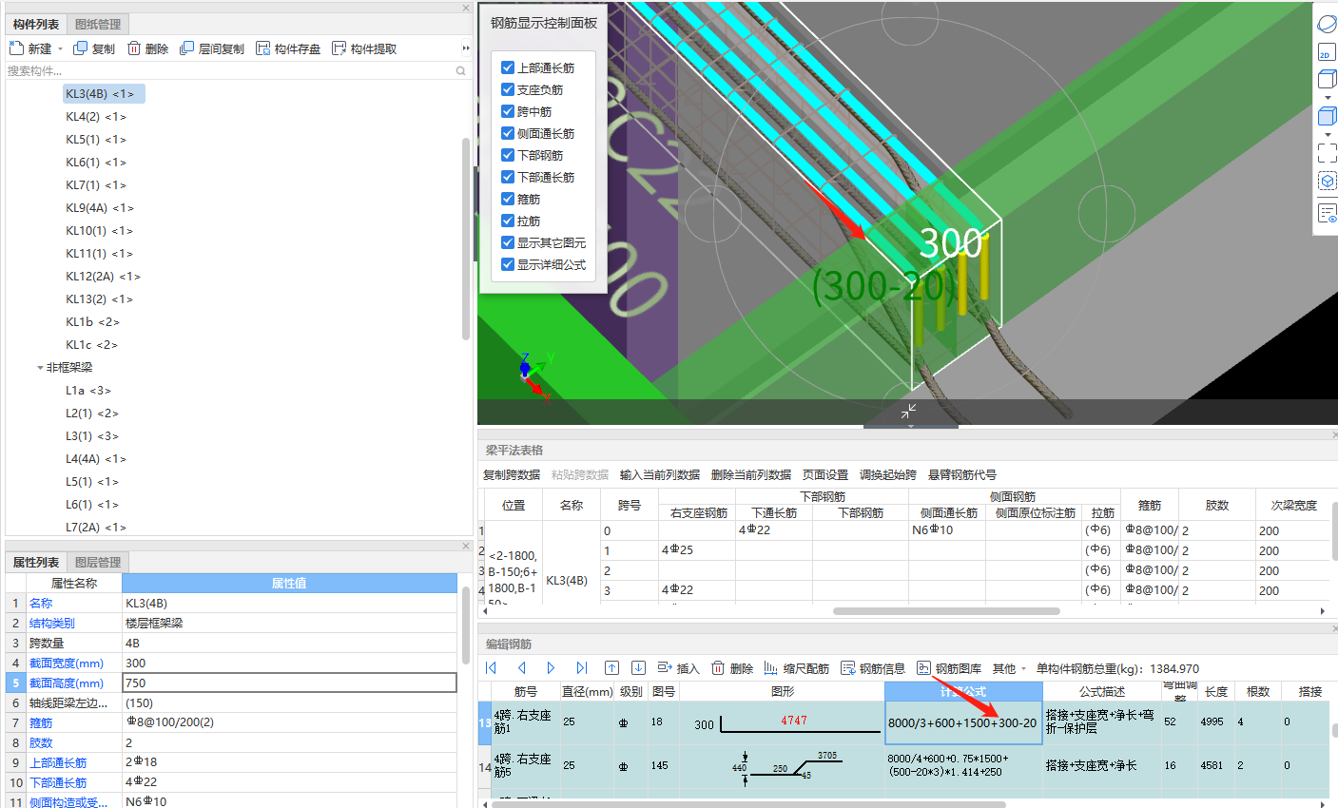Click the 层间复制 (copy between floors) icon
Image resolution: width=1338 pixels, height=808 pixels.
[x=186, y=48]
